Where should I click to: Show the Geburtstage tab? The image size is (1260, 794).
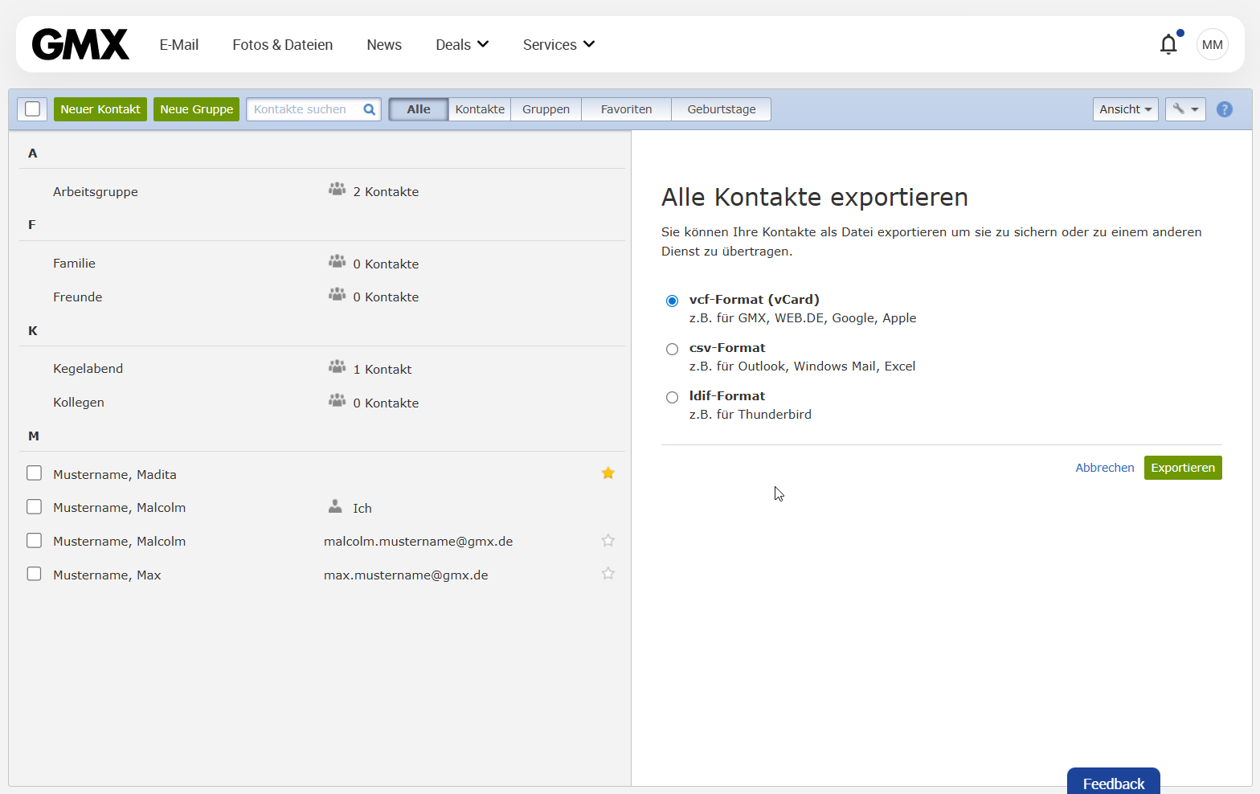(721, 109)
